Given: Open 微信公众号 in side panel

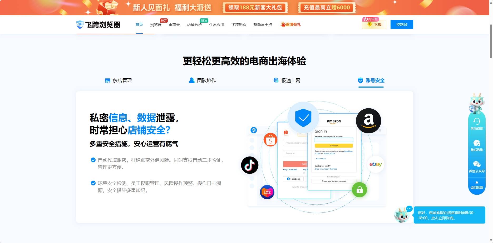Looking at the screenshot, I should point(477,167).
